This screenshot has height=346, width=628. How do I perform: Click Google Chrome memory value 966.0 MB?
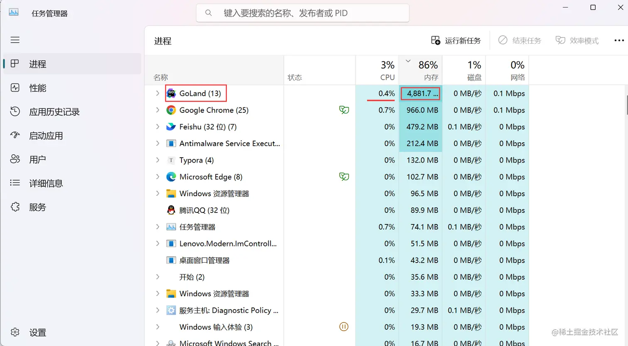point(422,110)
